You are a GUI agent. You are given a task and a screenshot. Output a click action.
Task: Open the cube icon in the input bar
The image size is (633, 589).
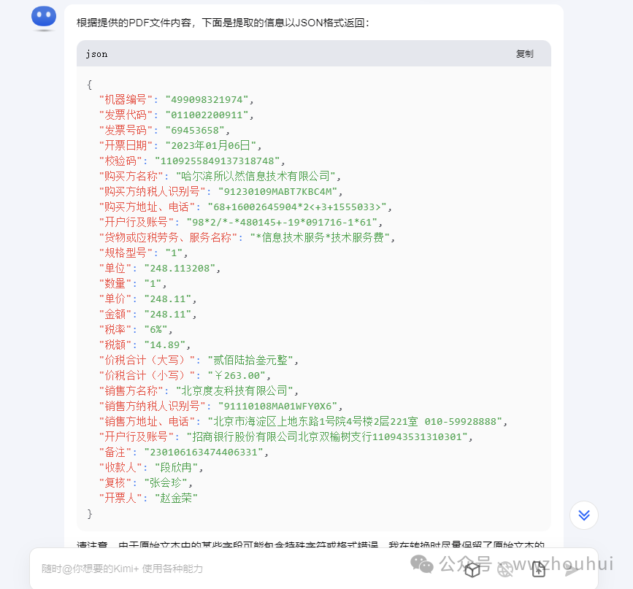click(472, 569)
